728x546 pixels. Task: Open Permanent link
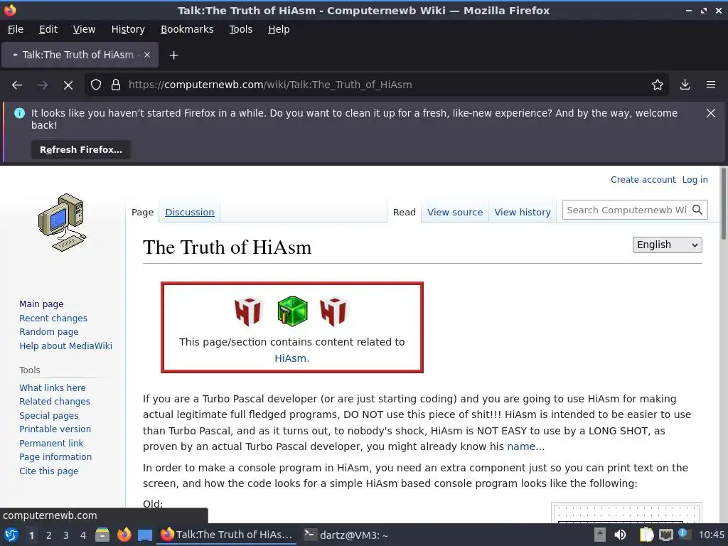tap(51, 444)
